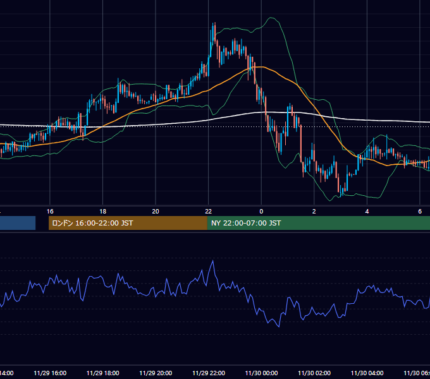This screenshot has width=430, height=379.
Task: Click the 11/29 18:00 date label
Action: 103,373
